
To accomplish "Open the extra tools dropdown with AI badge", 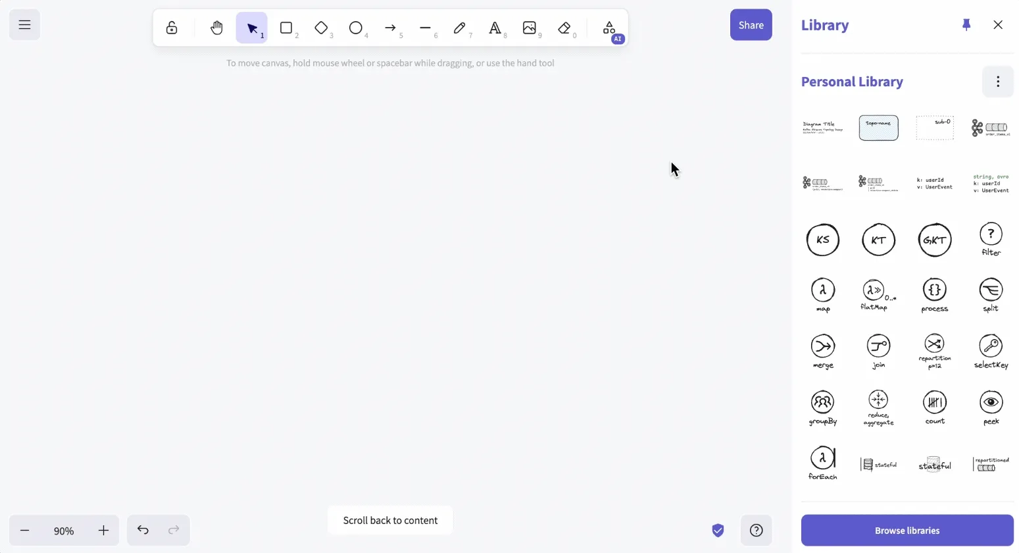I will [609, 28].
